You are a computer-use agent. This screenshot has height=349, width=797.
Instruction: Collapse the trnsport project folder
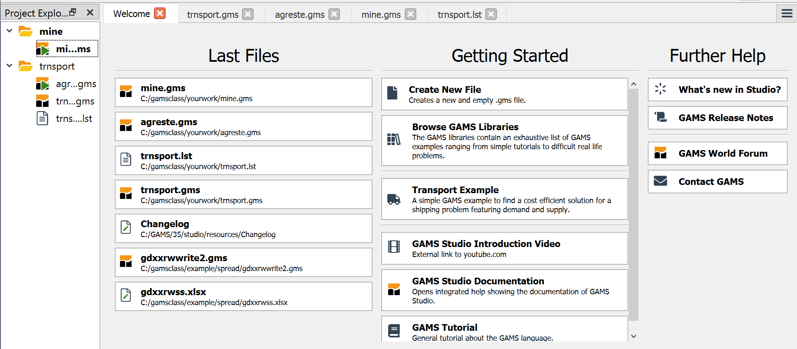tap(10, 66)
